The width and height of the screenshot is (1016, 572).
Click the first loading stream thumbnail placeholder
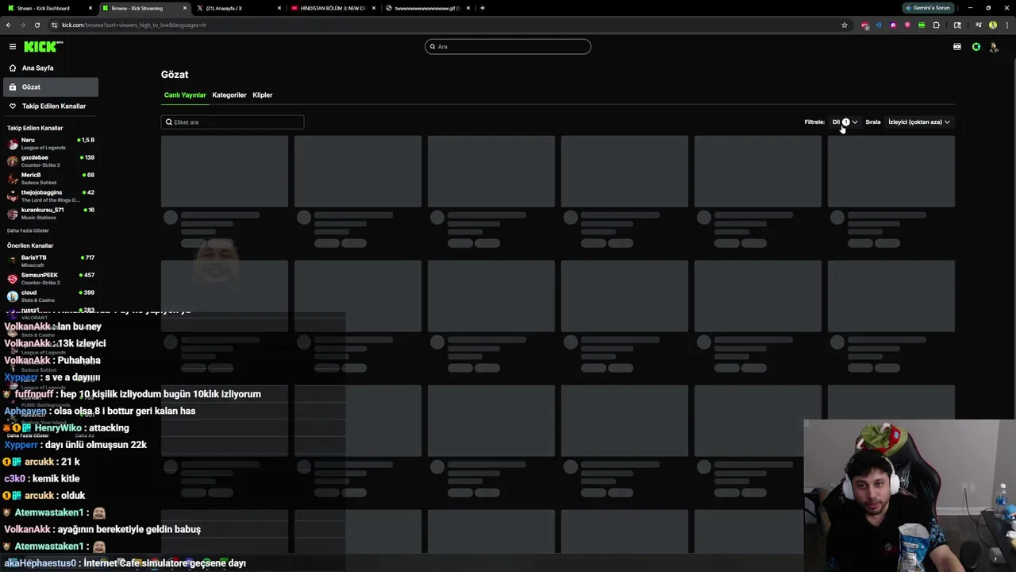tap(225, 172)
